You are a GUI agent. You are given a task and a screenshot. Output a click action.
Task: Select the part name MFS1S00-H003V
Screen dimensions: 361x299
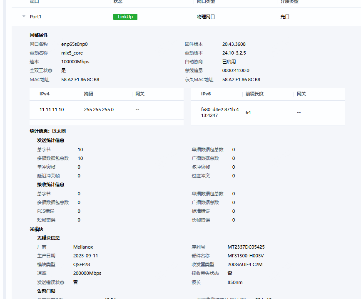click(x=245, y=256)
